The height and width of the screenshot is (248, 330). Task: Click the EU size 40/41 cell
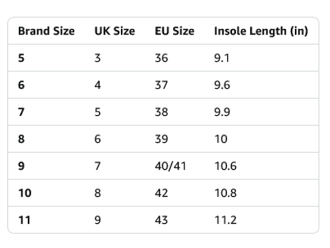[171, 166]
